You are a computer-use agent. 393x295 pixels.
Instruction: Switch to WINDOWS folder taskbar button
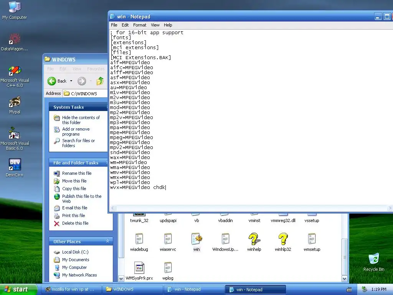[132, 289]
